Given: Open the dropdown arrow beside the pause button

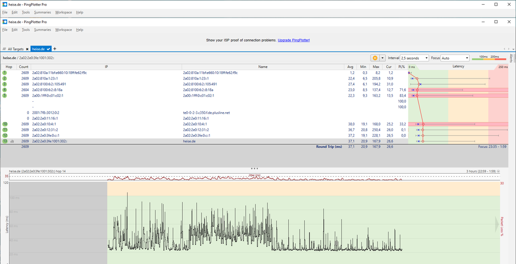Looking at the screenshot, I should click(x=382, y=58).
